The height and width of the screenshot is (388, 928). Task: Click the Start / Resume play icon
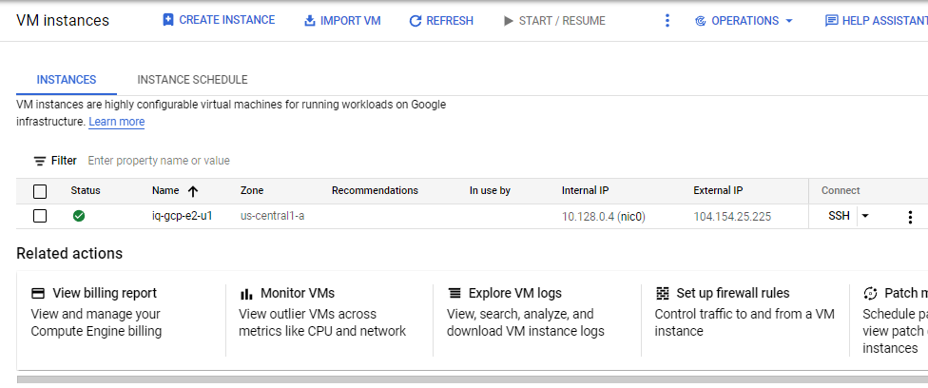(508, 21)
